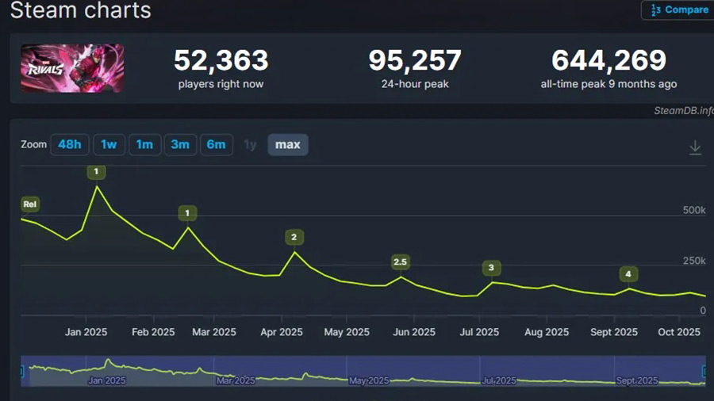Switch zoom range to 3m

[180, 144]
